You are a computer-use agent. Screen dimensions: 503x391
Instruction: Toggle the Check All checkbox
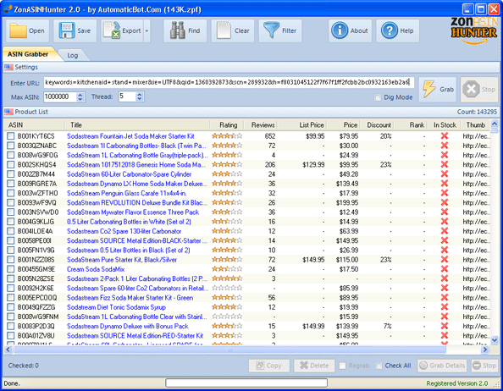coord(379,366)
